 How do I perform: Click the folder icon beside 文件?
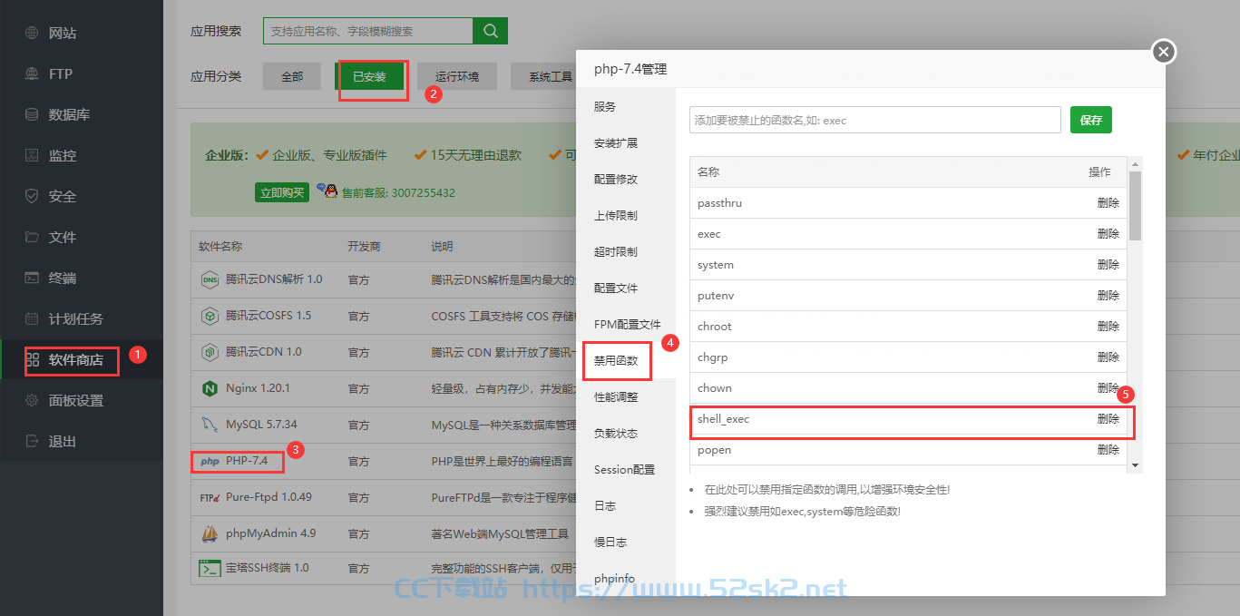(x=32, y=238)
